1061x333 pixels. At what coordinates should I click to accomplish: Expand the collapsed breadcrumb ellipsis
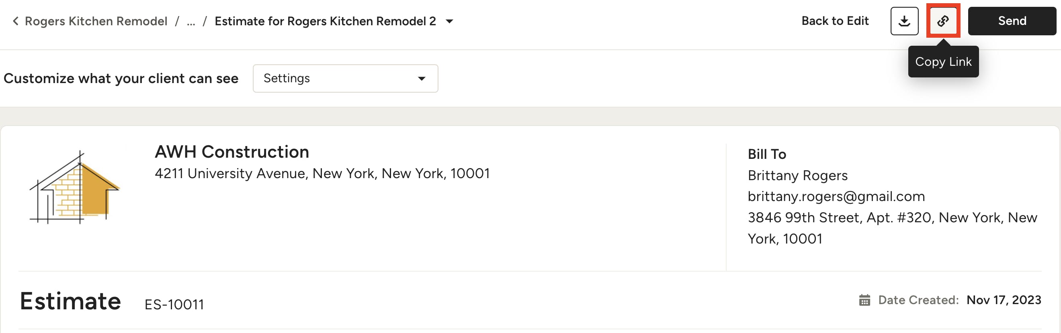[191, 22]
